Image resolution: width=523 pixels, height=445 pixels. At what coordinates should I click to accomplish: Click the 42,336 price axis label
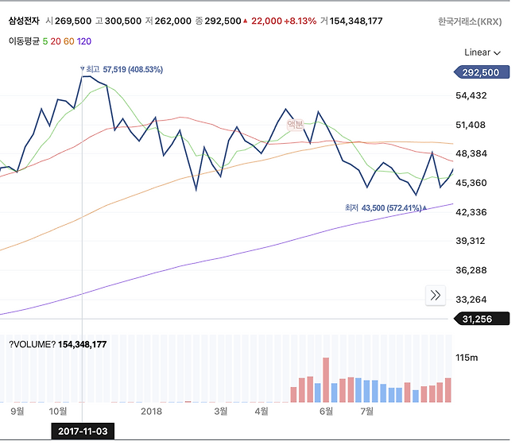click(471, 212)
